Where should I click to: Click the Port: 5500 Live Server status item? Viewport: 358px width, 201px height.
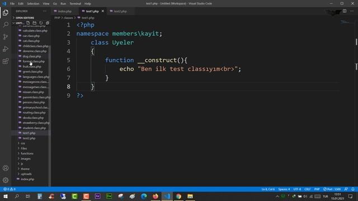pyautogui.click(x=332, y=189)
